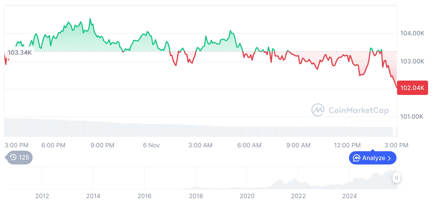Viewport: 433px width, 202px height.
Task: Click the 101.00K price axis label
Action: click(x=412, y=116)
